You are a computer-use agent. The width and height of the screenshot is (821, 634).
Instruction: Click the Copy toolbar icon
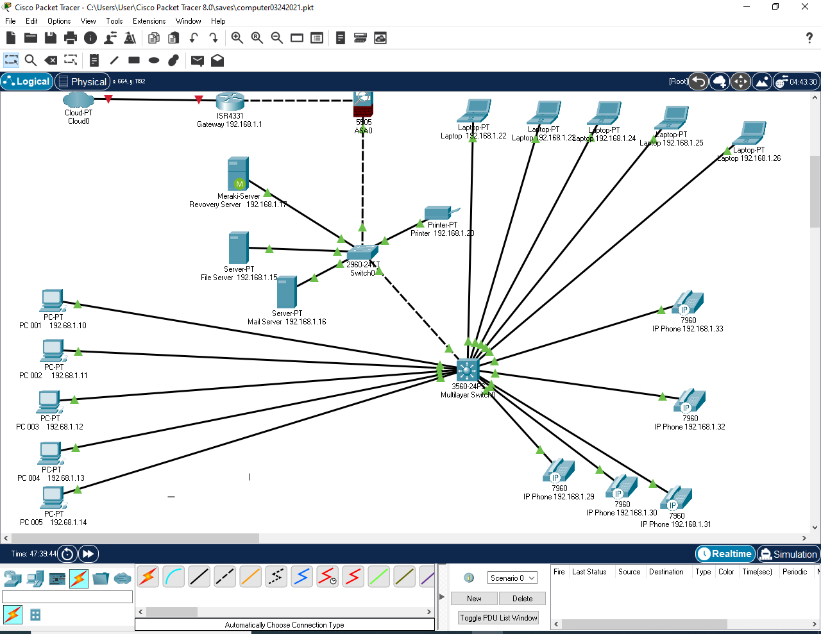click(154, 38)
